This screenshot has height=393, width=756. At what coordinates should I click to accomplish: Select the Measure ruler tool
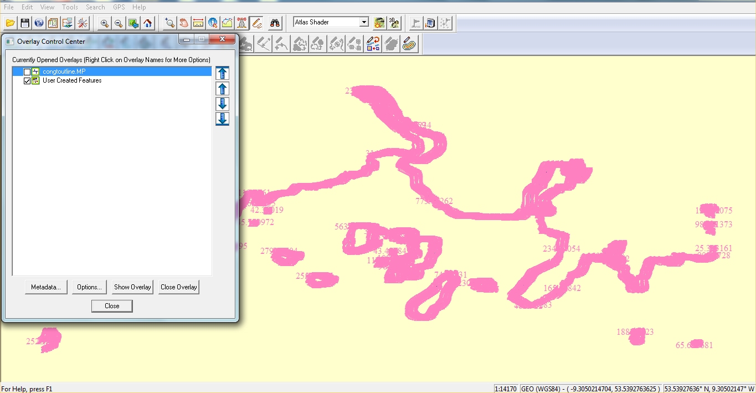tap(198, 23)
